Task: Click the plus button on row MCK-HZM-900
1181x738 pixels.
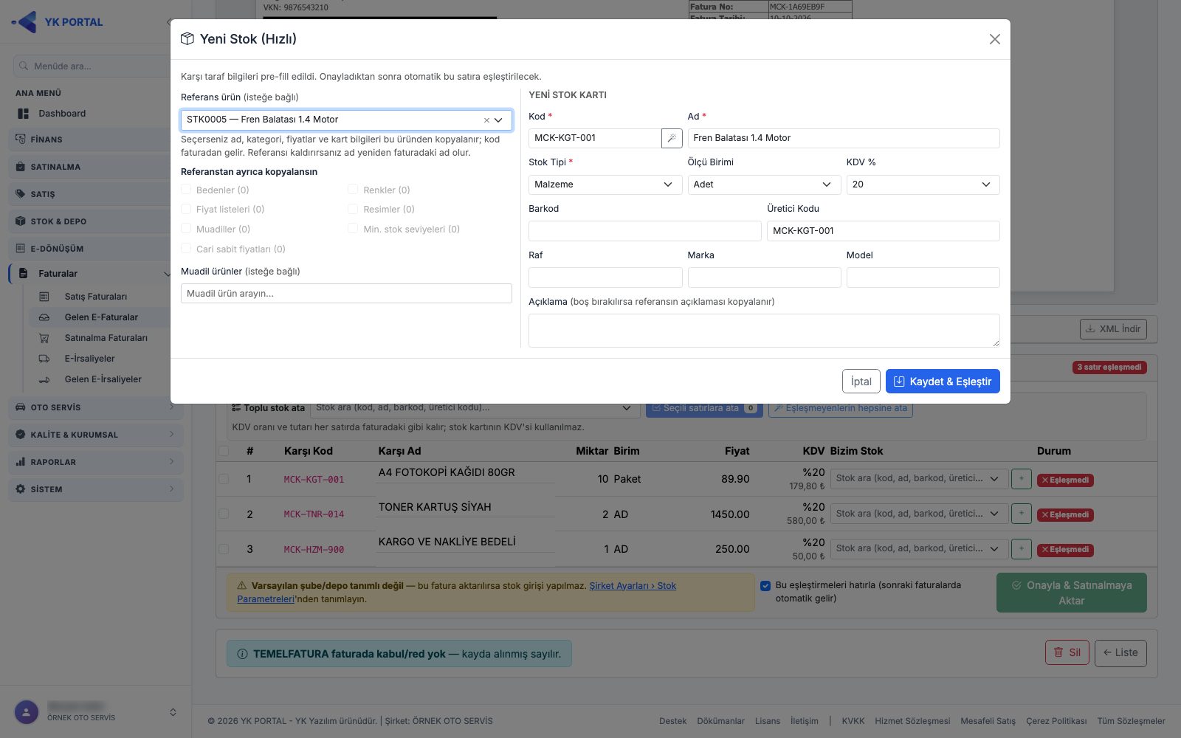Action: [1022, 548]
